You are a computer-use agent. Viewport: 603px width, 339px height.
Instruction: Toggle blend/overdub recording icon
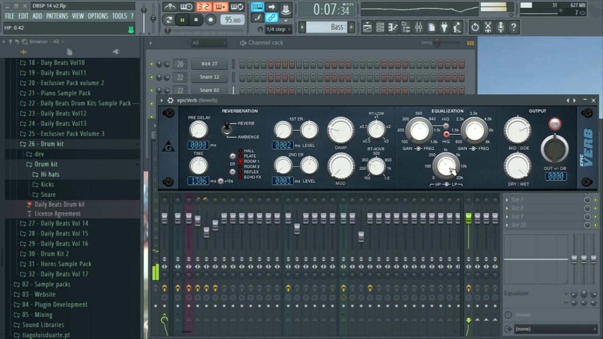click(220, 7)
